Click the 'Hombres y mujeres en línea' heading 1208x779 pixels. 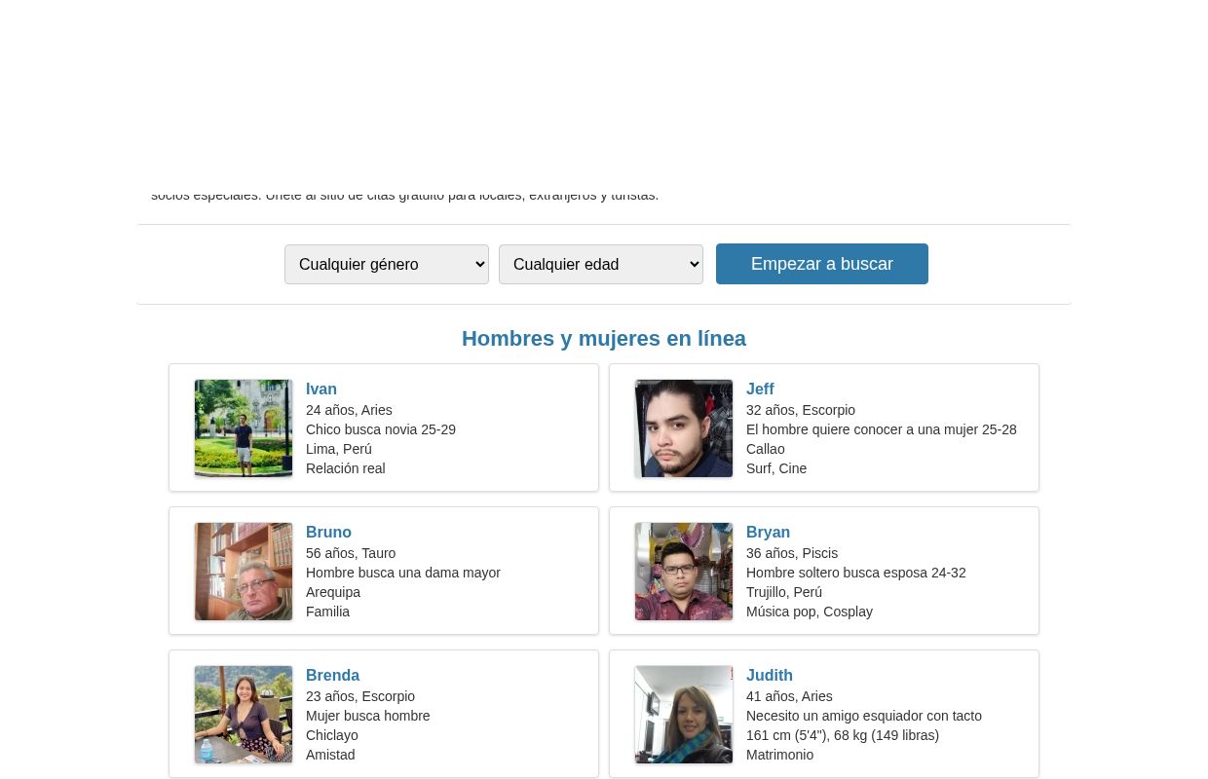[x=604, y=338]
